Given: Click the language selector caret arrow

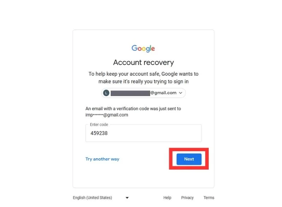Looking at the screenshot, I should click(x=127, y=198).
